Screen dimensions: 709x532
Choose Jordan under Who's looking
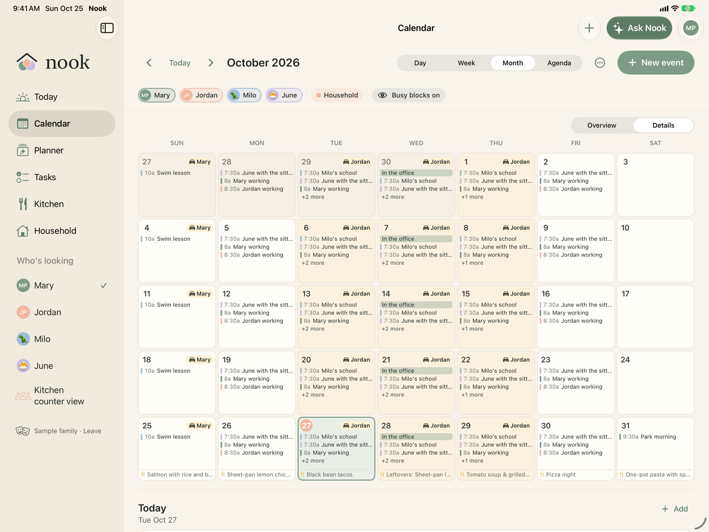pyautogui.click(x=62, y=312)
